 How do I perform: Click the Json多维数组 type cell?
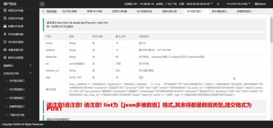(x=77, y=64)
